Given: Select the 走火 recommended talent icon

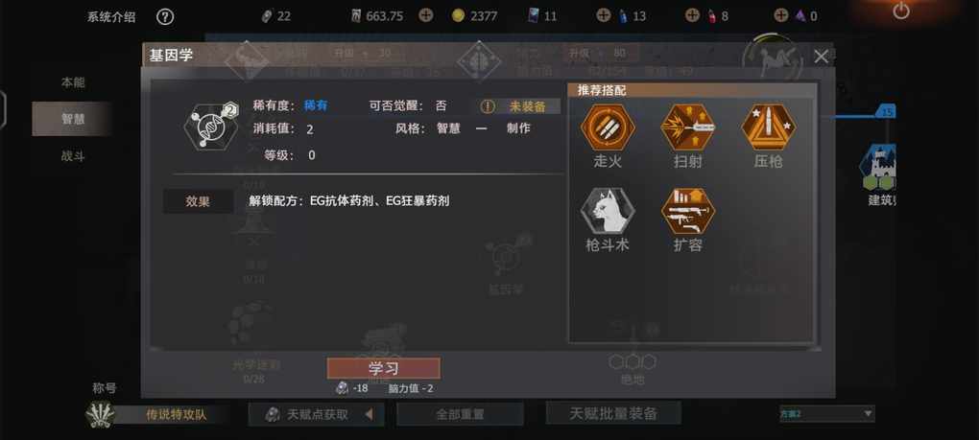Looking at the screenshot, I should pyautogui.click(x=608, y=127).
